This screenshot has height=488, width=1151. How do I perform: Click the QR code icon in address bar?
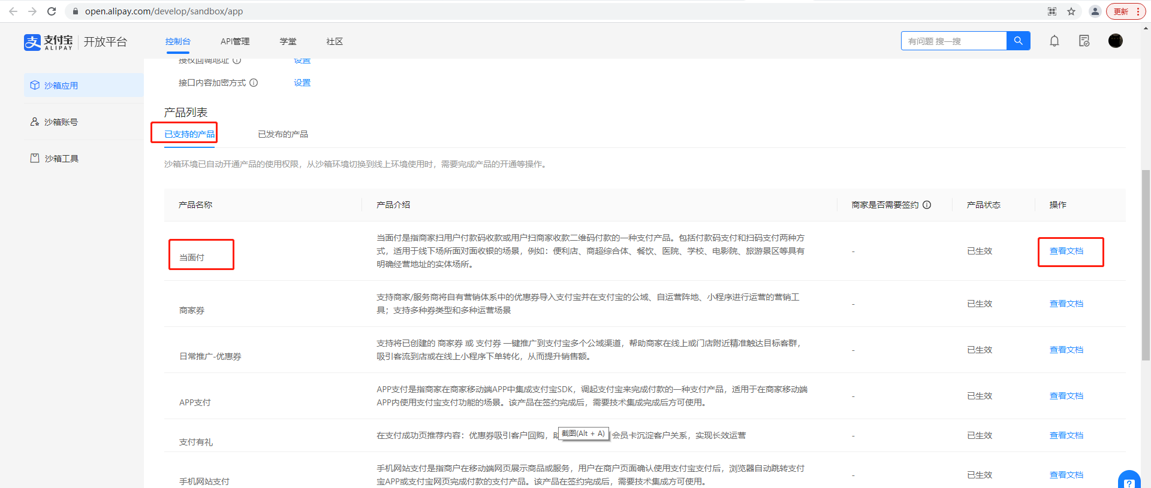pyautogui.click(x=1052, y=11)
